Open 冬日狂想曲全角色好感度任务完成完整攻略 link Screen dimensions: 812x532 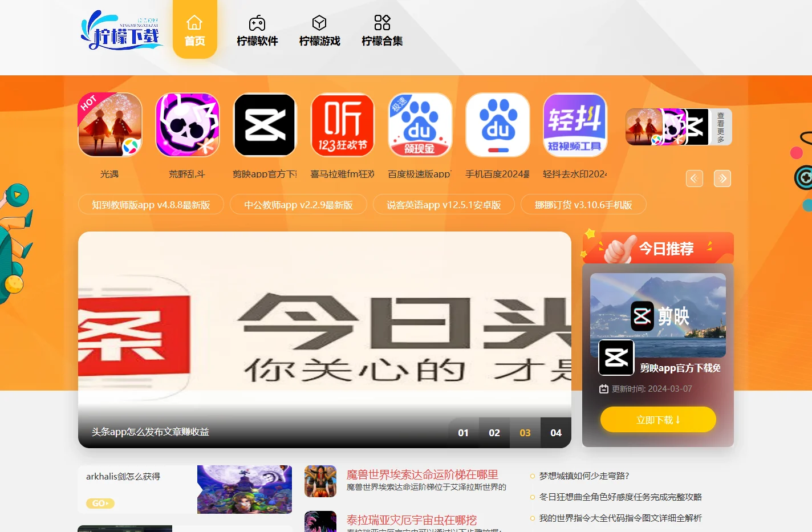point(620,497)
